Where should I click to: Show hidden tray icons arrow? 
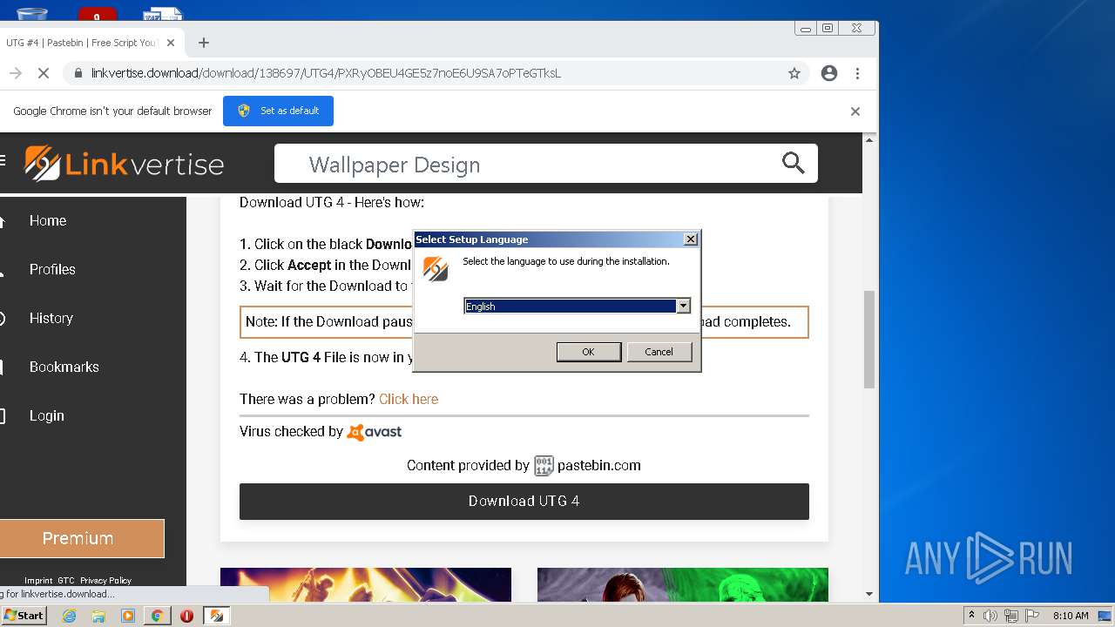[971, 616]
